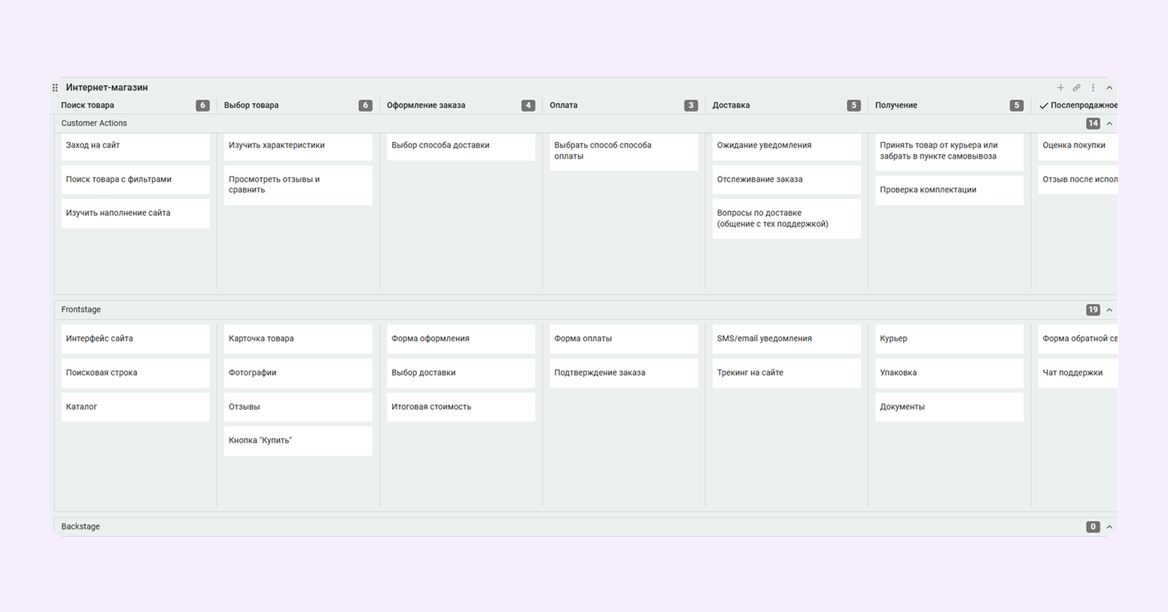Collapse the Customer Actions swimlane
The height and width of the screenshot is (612, 1168).
coord(1109,123)
